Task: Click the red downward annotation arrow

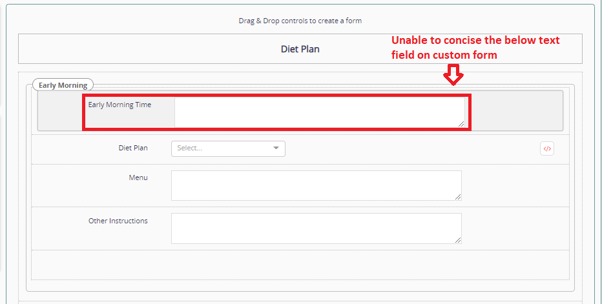Action: click(x=454, y=76)
